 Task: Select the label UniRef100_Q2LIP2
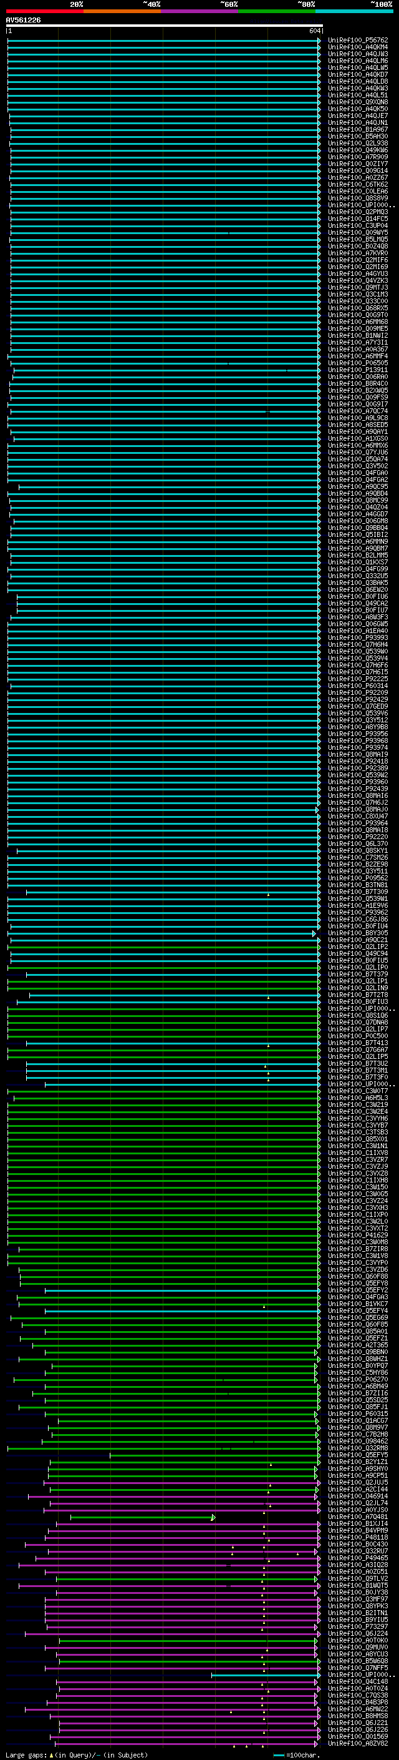pos(358,947)
